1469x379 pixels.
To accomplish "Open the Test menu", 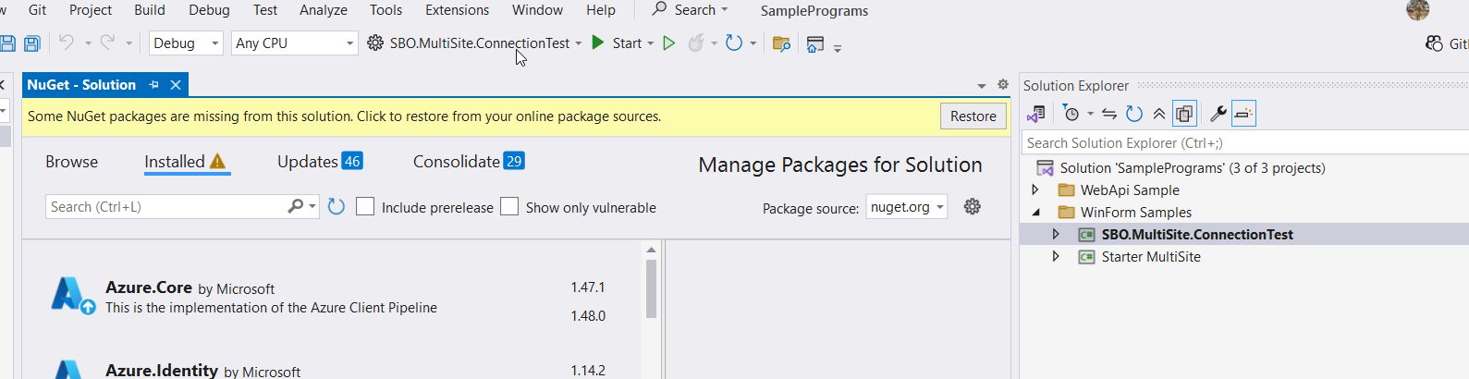I will pos(265,10).
